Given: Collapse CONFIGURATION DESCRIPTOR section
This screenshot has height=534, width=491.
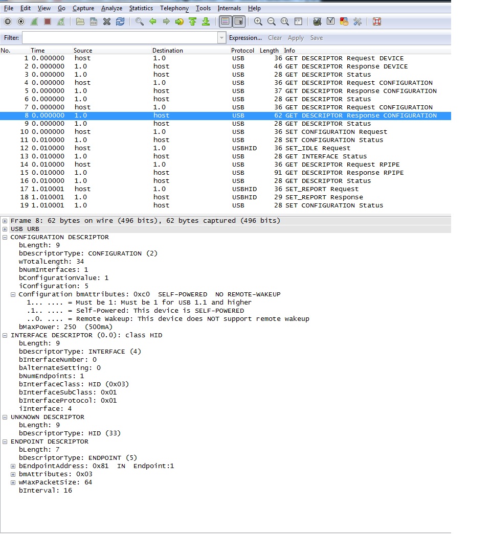Looking at the screenshot, I should tap(5, 238).
